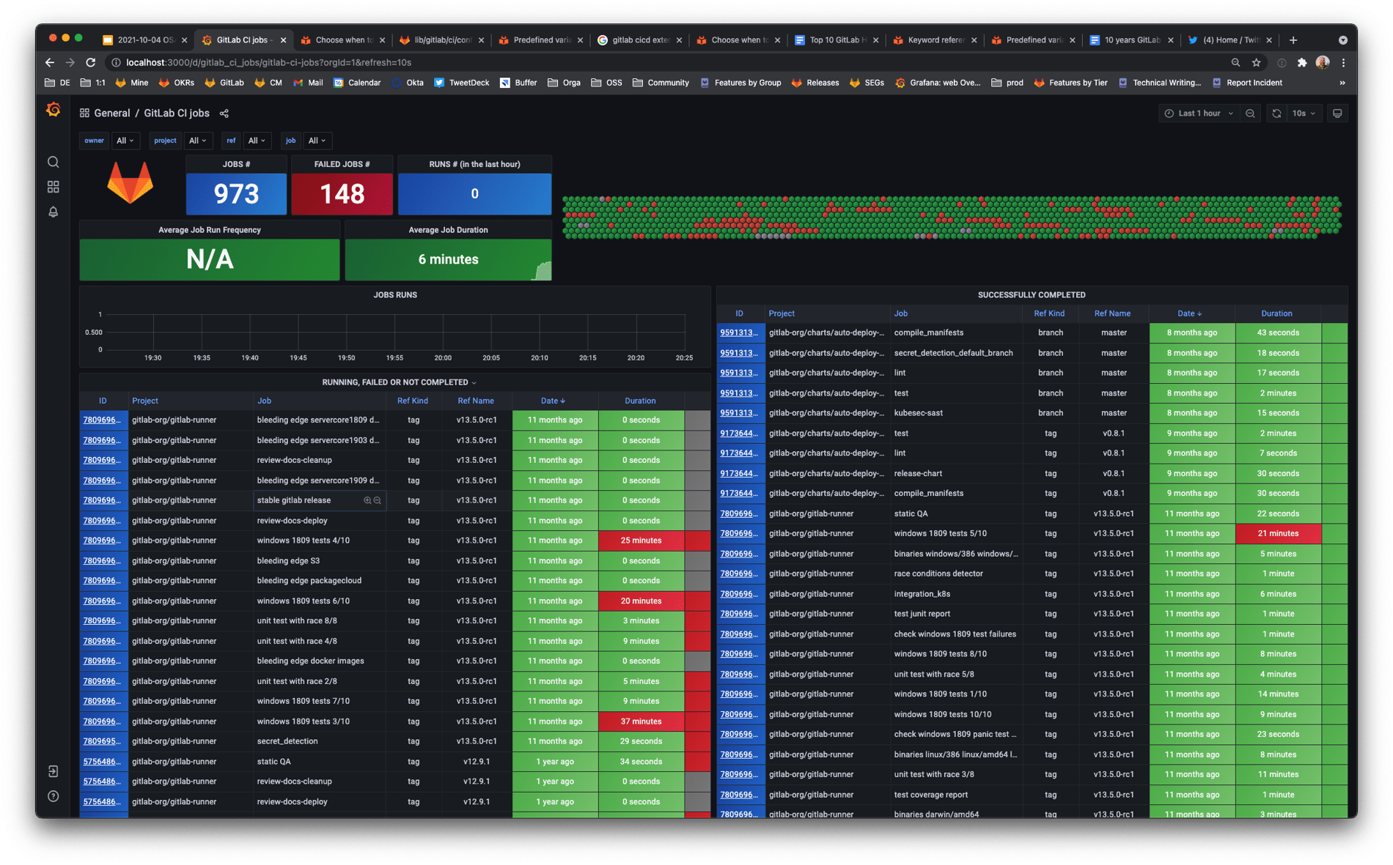1393x865 pixels.
Task: Open the Help question mark icon
Action: [x=54, y=796]
